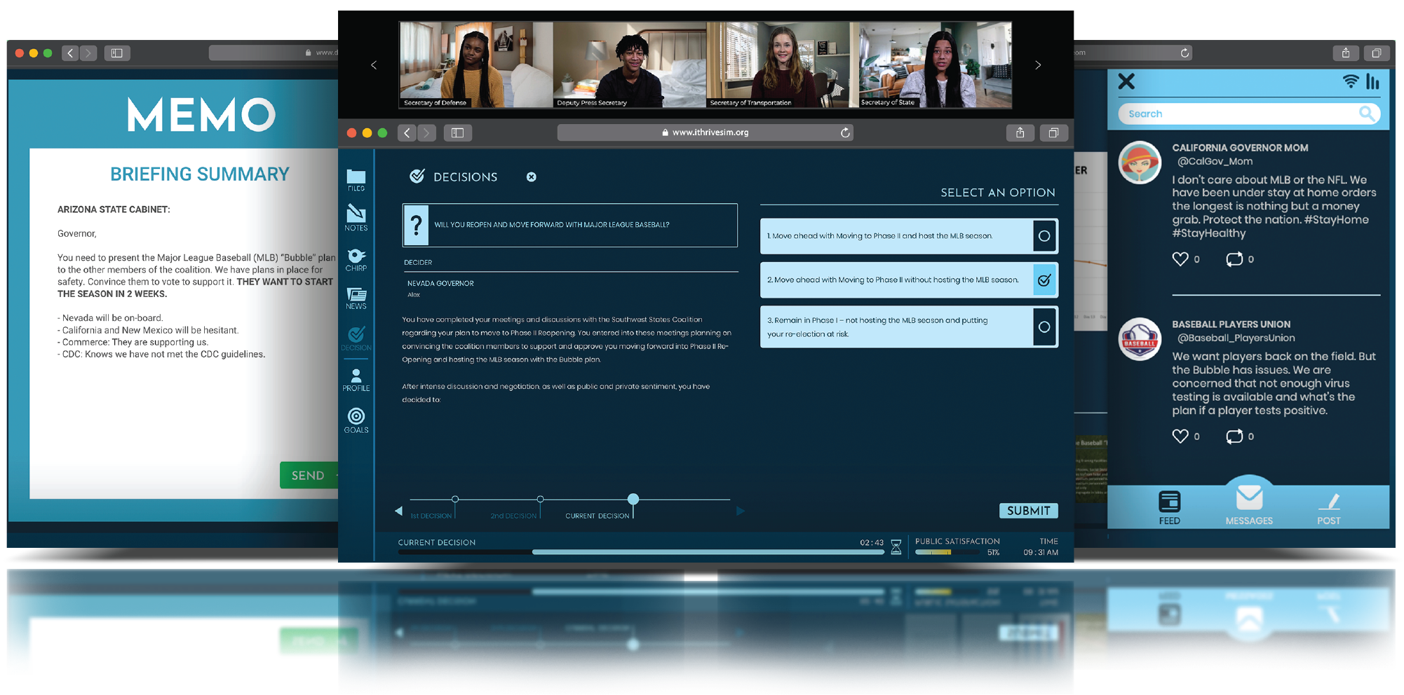This screenshot has width=1404, height=695.
Task: Show tab overview in right browser window
Action: 1376,53
